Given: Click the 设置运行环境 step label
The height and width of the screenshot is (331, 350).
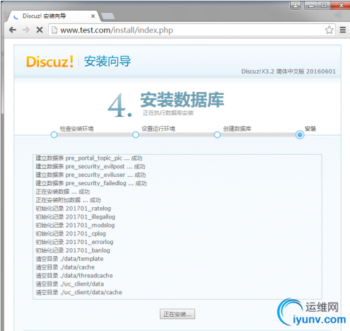Looking at the screenshot, I should (158, 129).
